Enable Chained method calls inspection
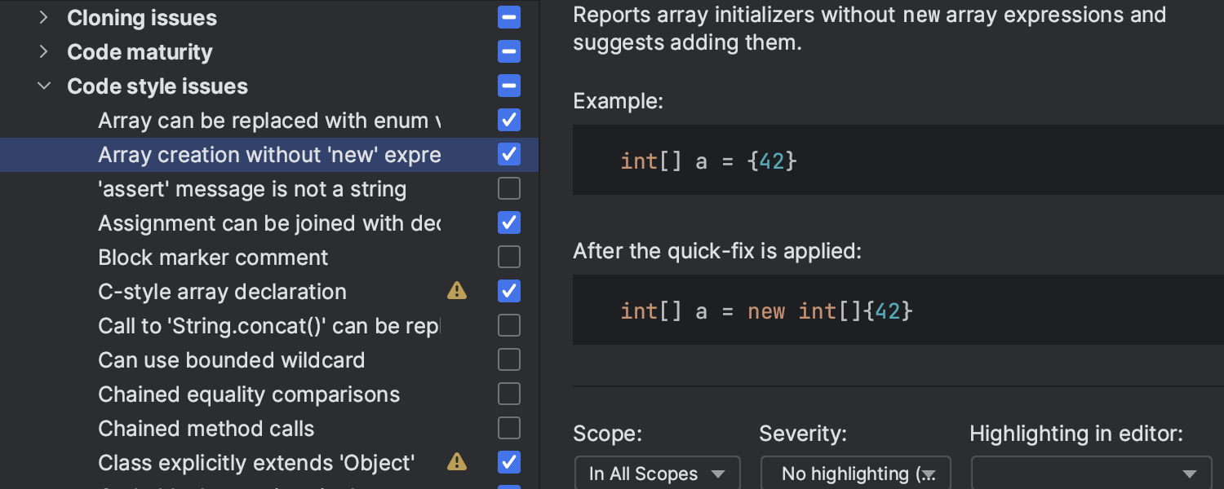 tap(509, 428)
